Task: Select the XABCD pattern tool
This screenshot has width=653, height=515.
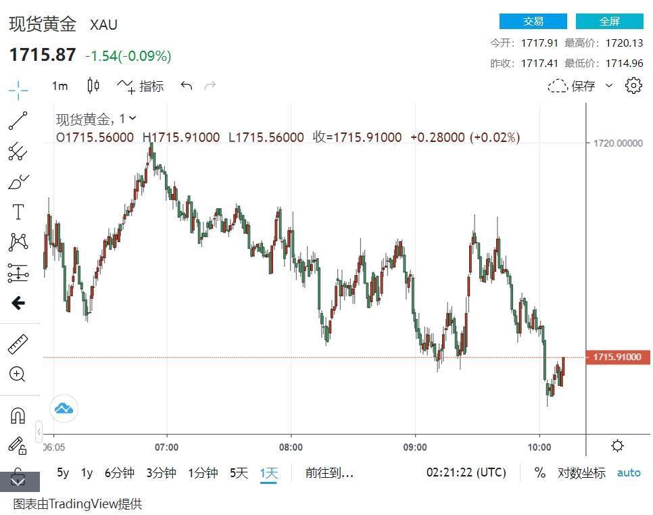Action: pyautogui.click(x=18, y=243)
